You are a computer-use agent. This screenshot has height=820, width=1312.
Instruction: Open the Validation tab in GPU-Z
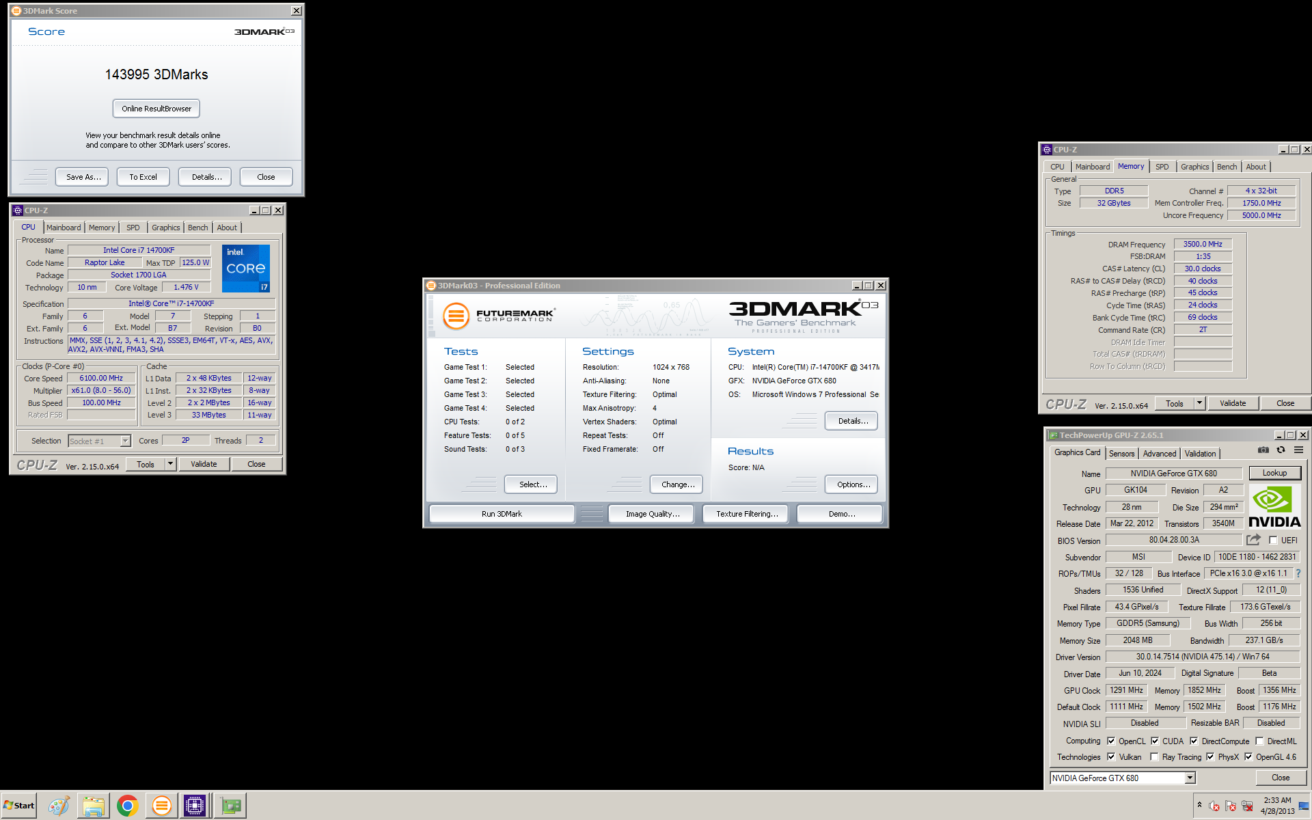coord(1200,453)
